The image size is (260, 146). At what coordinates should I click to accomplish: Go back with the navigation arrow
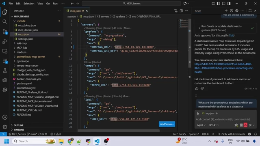pos(72,4)
